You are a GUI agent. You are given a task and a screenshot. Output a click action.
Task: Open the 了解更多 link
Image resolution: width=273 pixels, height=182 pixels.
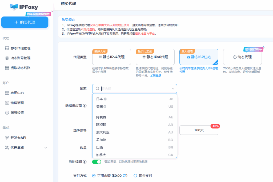pos(155,75)
